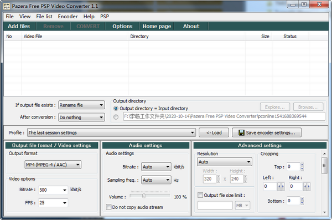Select 'Output directory = Input directory' radio
The width and height of the screenshot is (332, 220).
116,109
